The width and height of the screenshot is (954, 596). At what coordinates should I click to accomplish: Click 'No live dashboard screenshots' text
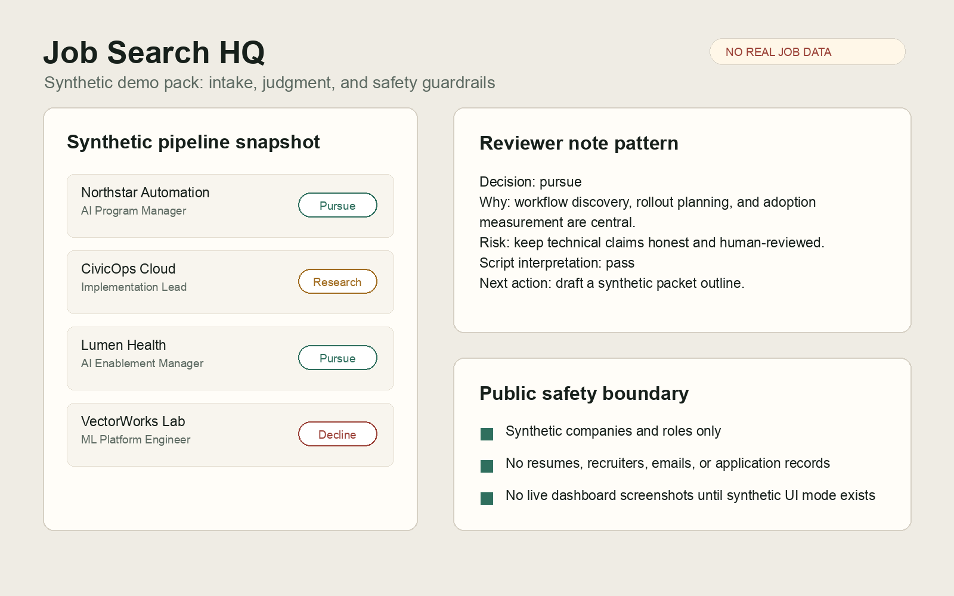[x=690, y=495]
